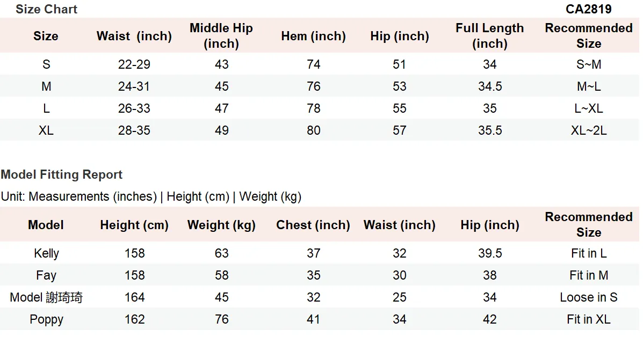This screenshot has height=337, width=643.
Task: Click the M~L recommended size cell
Action: point(588,86)
